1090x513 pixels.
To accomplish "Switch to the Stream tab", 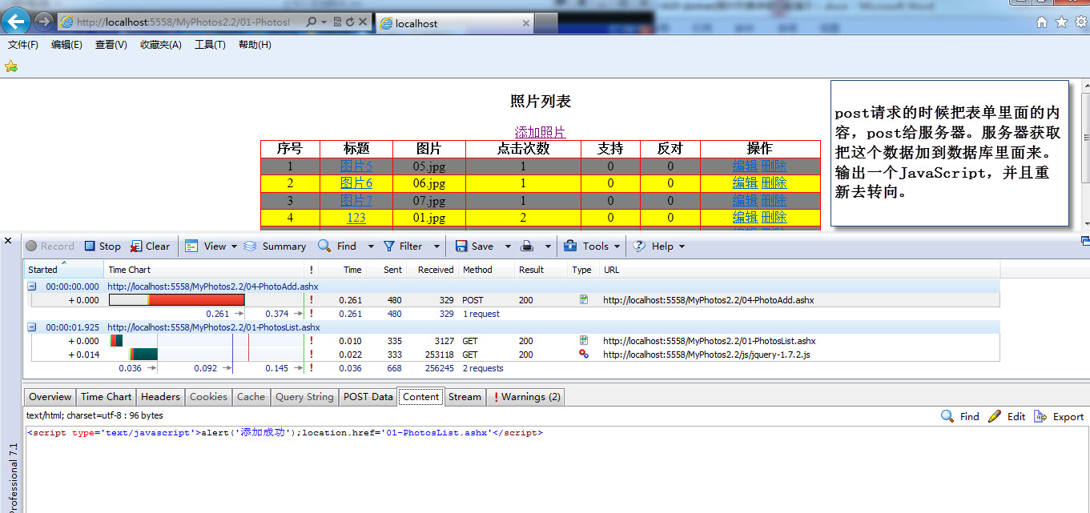I will 465,396.
